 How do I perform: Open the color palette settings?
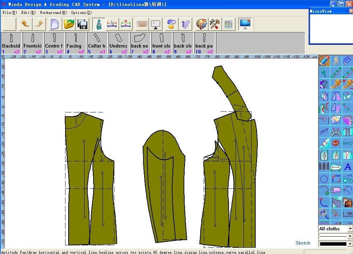[x=201, y=24]
